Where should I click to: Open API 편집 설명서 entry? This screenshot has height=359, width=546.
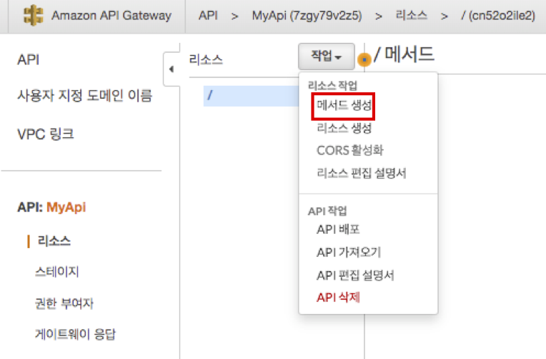tap(355, 275)
